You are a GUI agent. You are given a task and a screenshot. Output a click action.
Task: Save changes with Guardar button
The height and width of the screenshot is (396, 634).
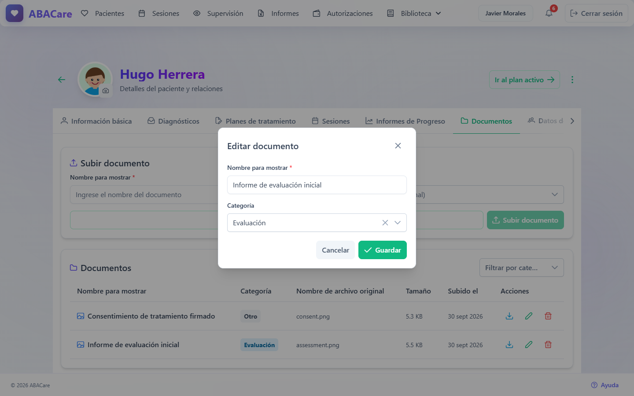pos(383,250)
